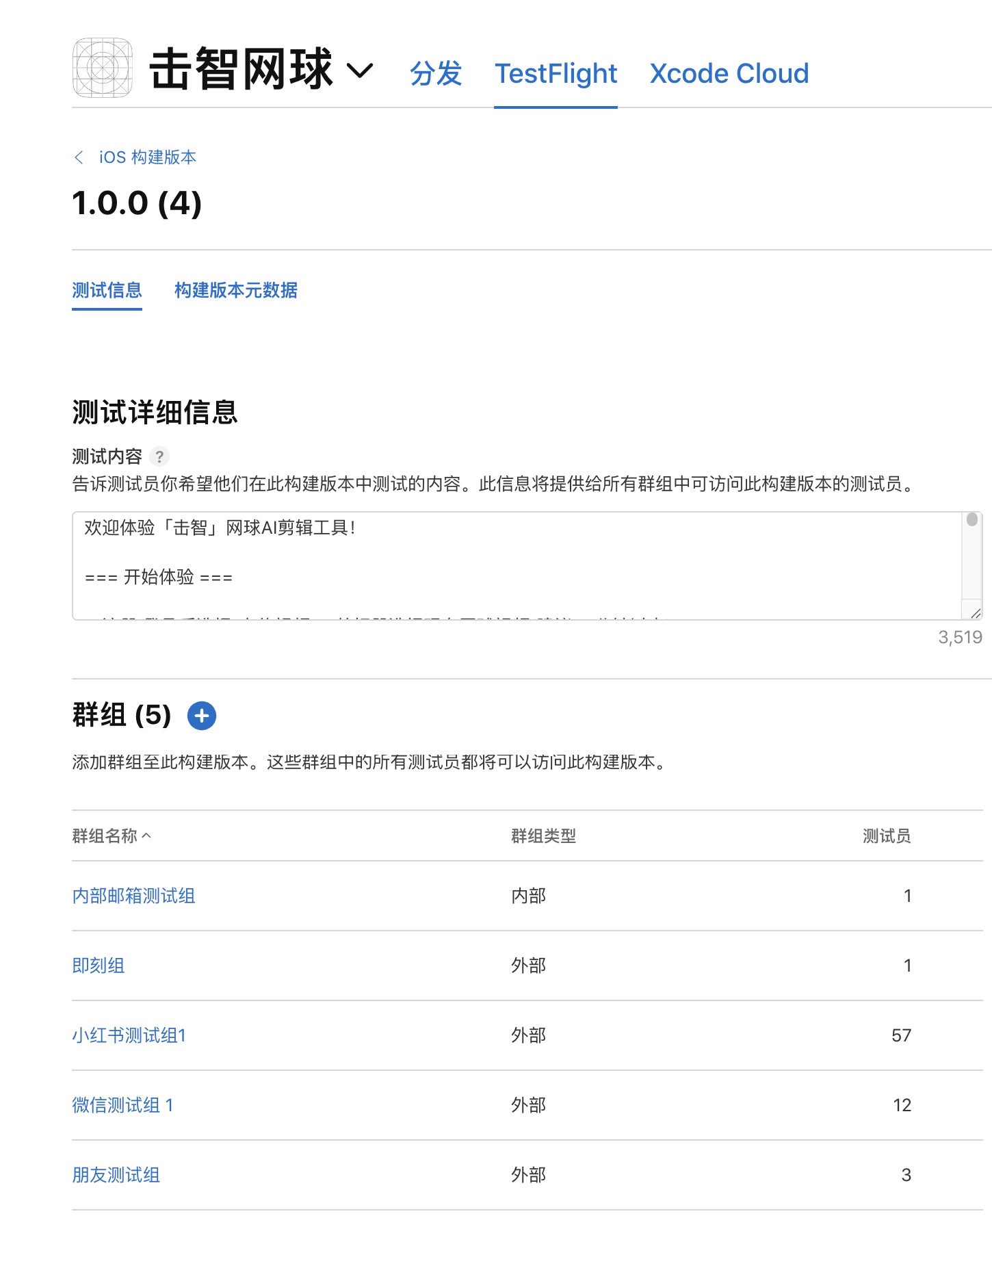The height and width of the screenshot is (1270, 992).
Task: Click the remaining character count 3,519
Action: pyautogui.click(x=960, y=637)
